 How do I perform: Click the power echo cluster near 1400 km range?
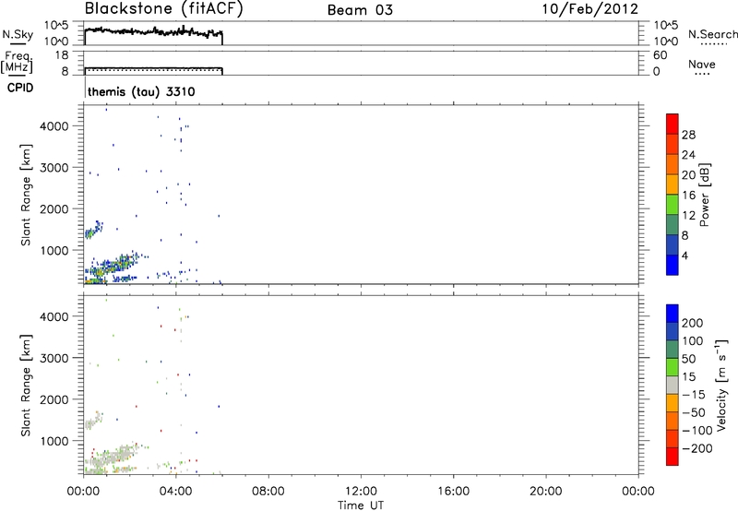click(x=94, y=230)
